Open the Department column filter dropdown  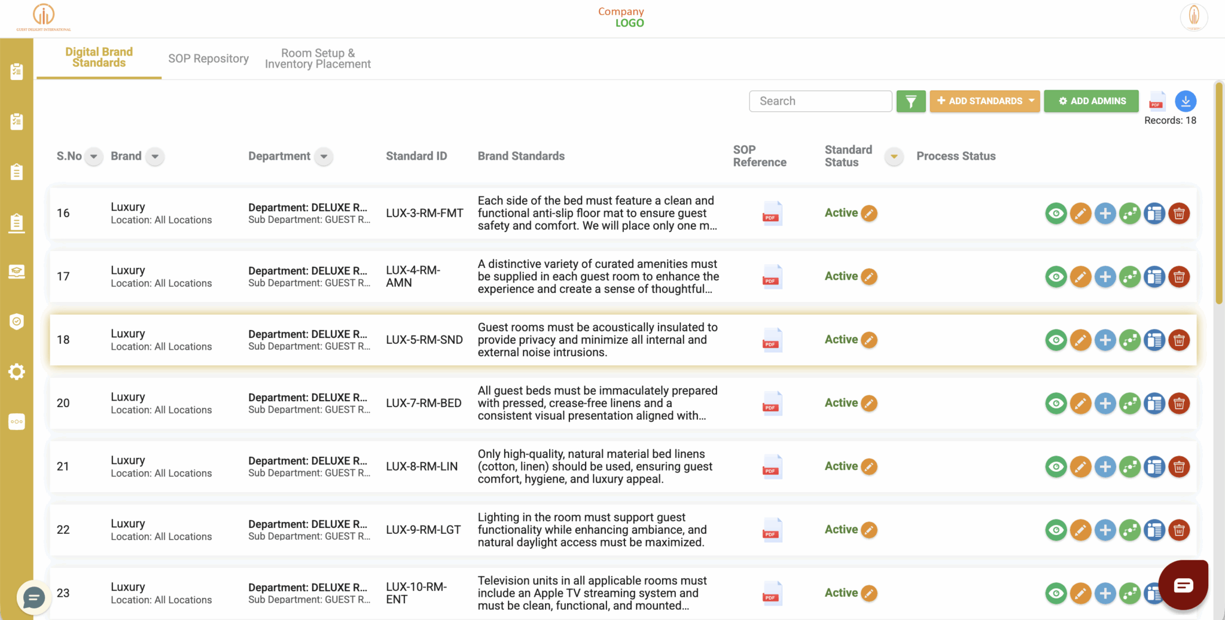click(x=324, y=157)
